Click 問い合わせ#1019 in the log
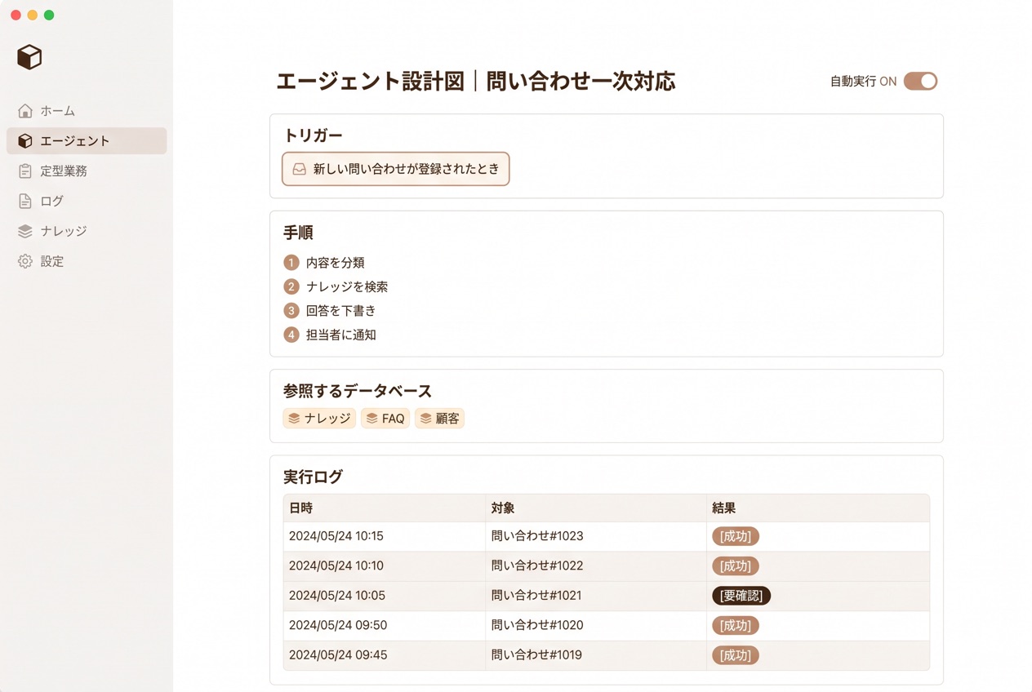 537,655
